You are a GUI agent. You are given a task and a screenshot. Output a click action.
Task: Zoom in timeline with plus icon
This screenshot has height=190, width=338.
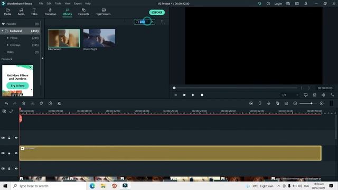pyautogui.click(x=322, y=103)
